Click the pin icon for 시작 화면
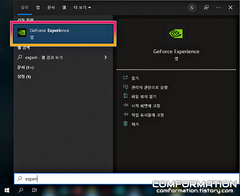Screen dimensions: 240x196 (x=126, y=105)
